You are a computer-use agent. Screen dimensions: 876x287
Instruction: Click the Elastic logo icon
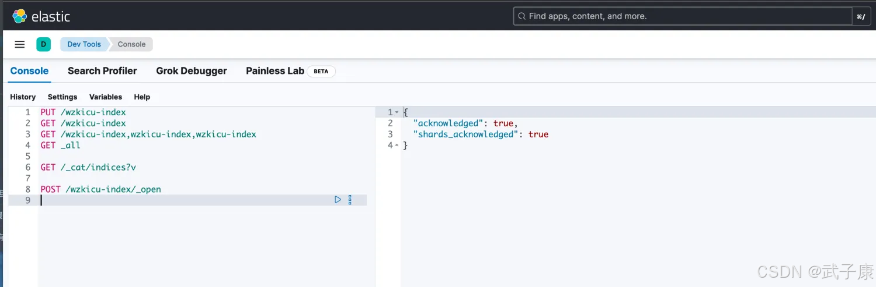click(x=19, y=16)
